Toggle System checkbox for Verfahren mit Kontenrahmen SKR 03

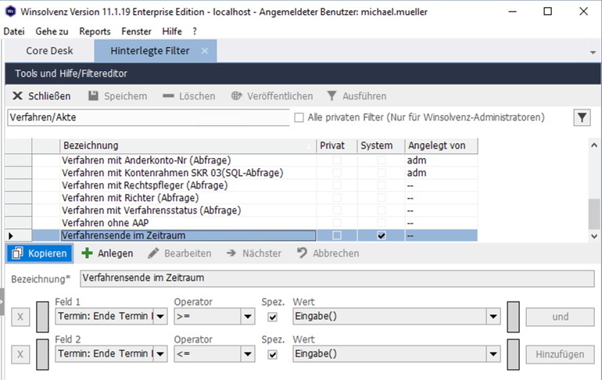(382, 173)
